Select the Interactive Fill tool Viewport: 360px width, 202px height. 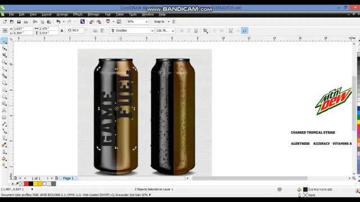point(4,166)
